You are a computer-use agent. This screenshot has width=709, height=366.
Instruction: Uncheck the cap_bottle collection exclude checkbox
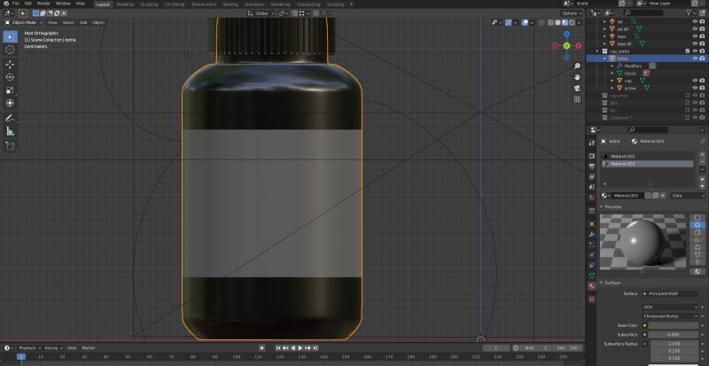click(688, 51)
